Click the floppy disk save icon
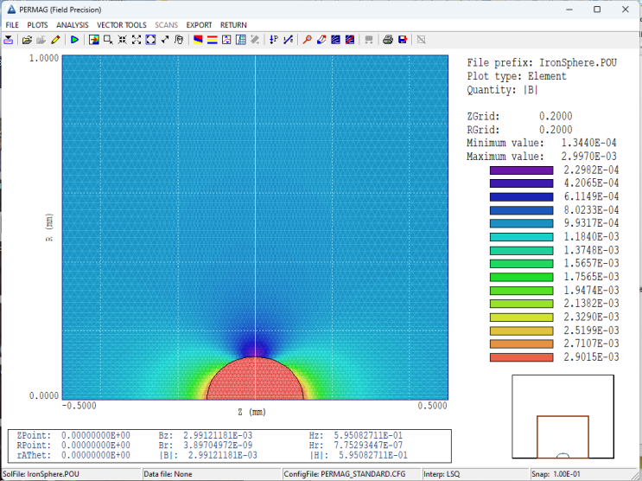The image size is (642, 481). [402, 40]
